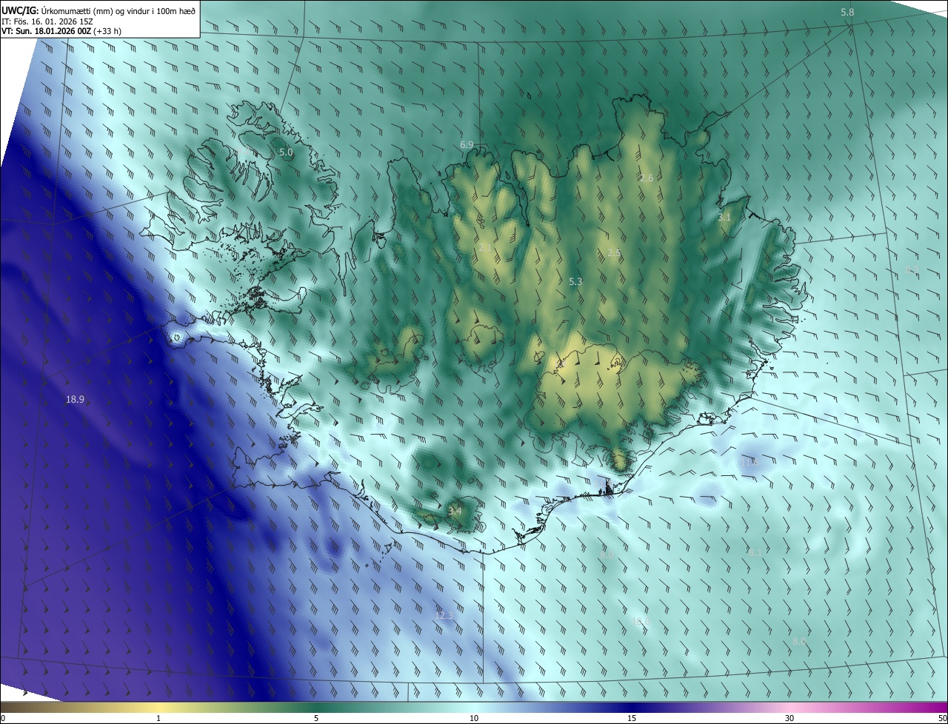
Task: Click the color scale tick labeled 0
Action: pyautogui.click(x=3, y=718)
